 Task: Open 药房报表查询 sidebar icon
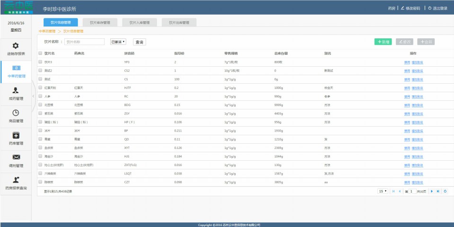pyautogui.click(x=16, y=180)
